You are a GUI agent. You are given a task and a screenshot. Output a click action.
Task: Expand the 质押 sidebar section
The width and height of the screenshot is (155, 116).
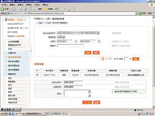(x=4, y=89)
